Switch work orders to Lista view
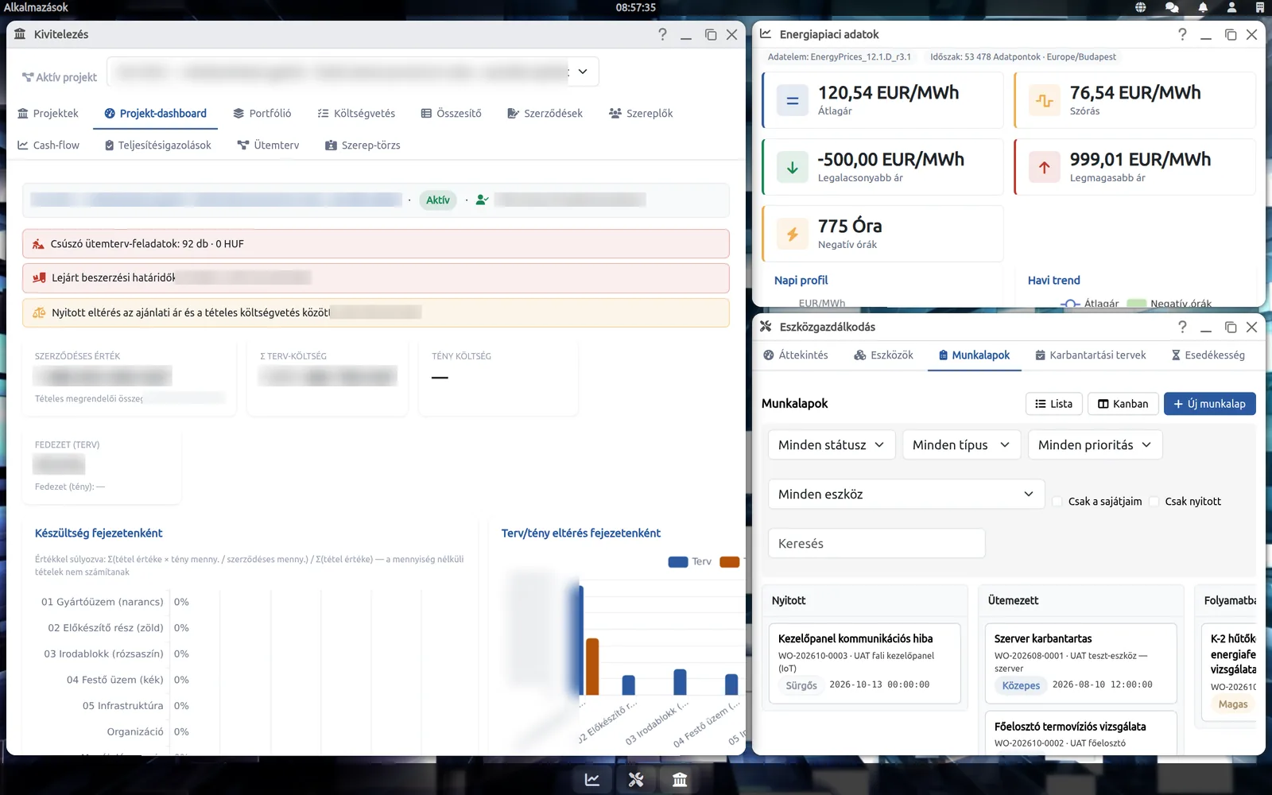The width and height of the screenshot is (1272, 795). click(x=1053, y=404)
